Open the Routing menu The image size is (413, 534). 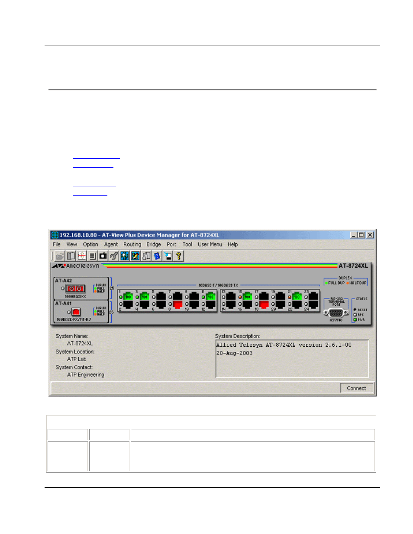point(132,244)
